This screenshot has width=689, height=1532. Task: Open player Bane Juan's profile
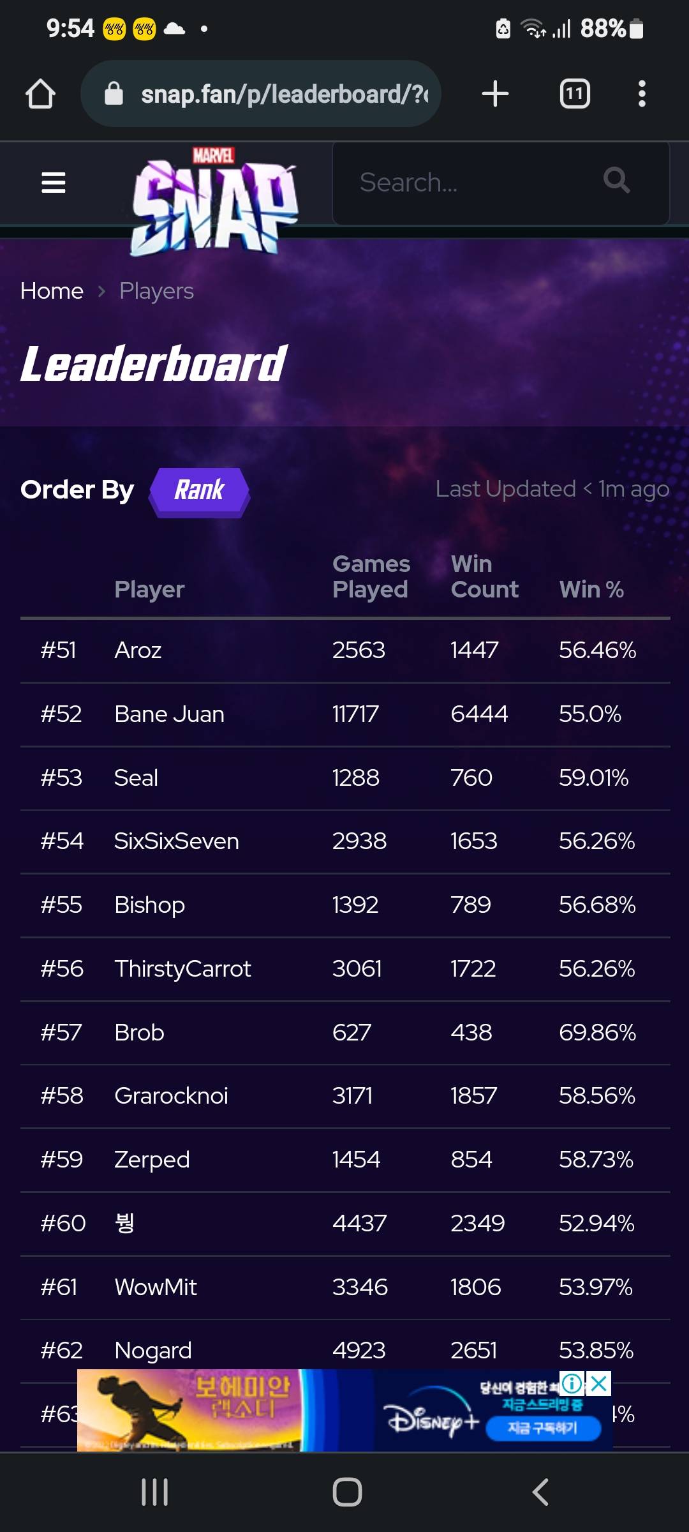(169, 714)
